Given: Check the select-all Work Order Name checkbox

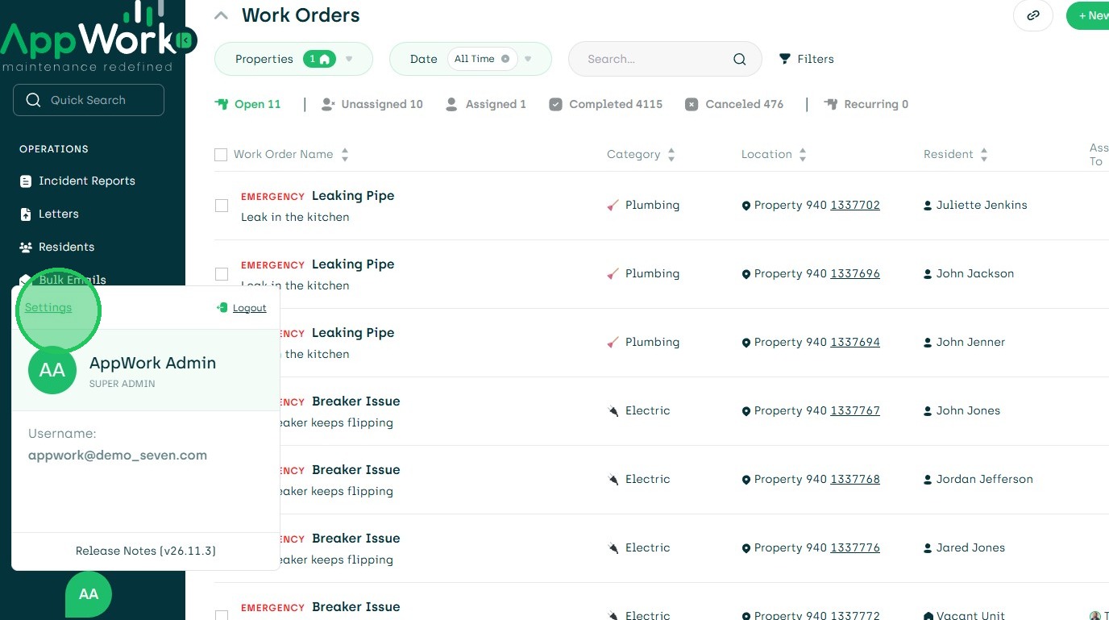Looking at the screenshot, I should [x=221, y=155].
